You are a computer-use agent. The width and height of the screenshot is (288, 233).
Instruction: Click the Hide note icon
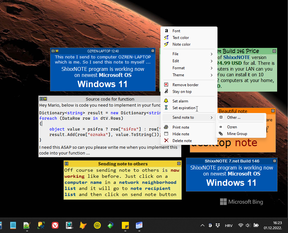click(x=166, y=134)
